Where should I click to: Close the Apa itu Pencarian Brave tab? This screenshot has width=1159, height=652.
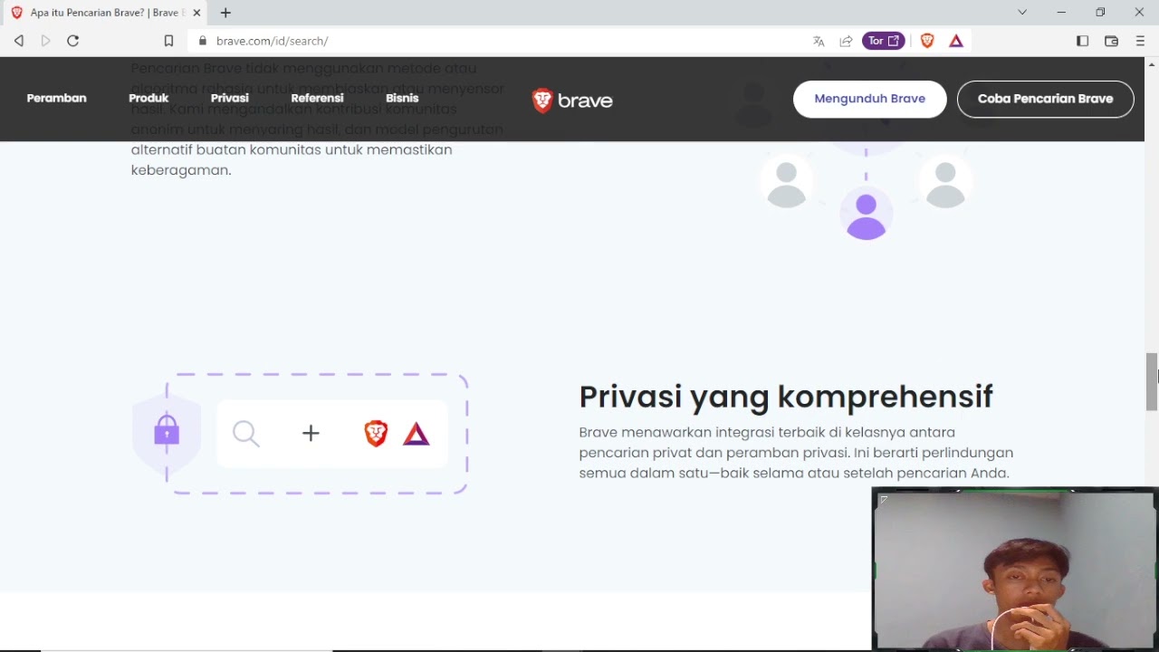(196, 13)
